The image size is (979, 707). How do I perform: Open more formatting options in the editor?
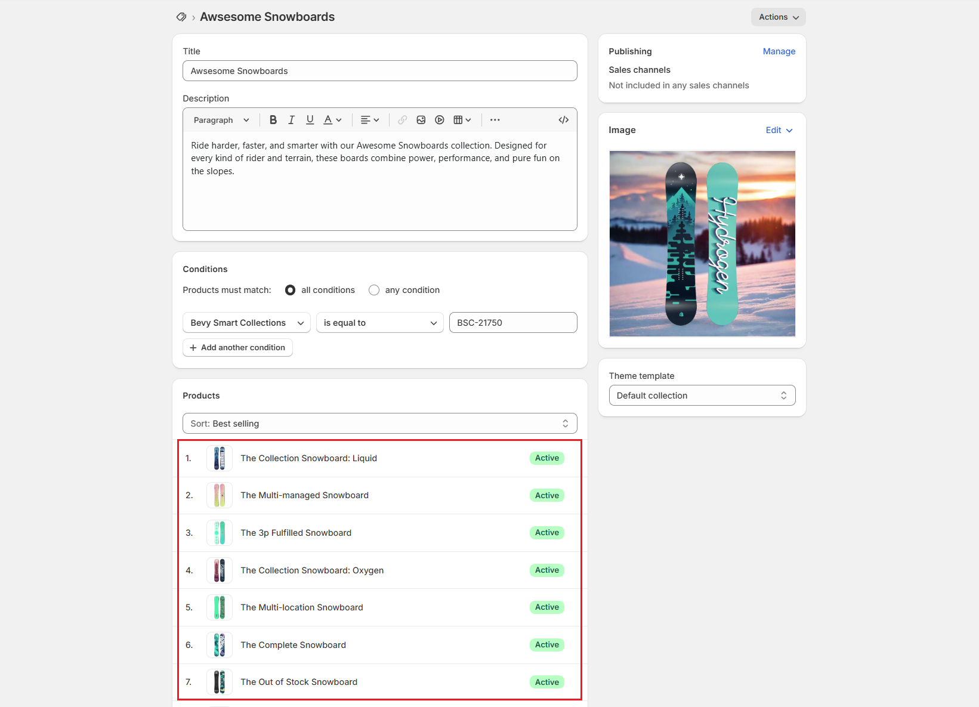click(x=495, y=120)
